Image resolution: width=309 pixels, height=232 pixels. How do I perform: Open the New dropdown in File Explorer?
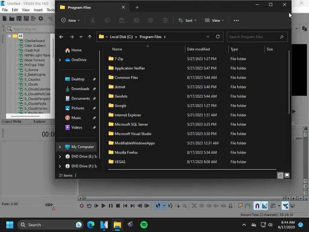click(70, 20)
